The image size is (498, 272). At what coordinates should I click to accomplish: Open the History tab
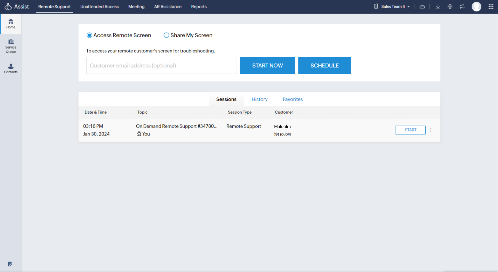point(260,99)
